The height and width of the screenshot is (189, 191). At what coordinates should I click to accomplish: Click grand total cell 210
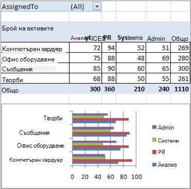click(131, 89)
